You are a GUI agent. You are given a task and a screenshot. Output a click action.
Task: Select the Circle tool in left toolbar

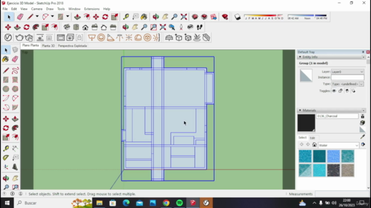pos(6,89)
